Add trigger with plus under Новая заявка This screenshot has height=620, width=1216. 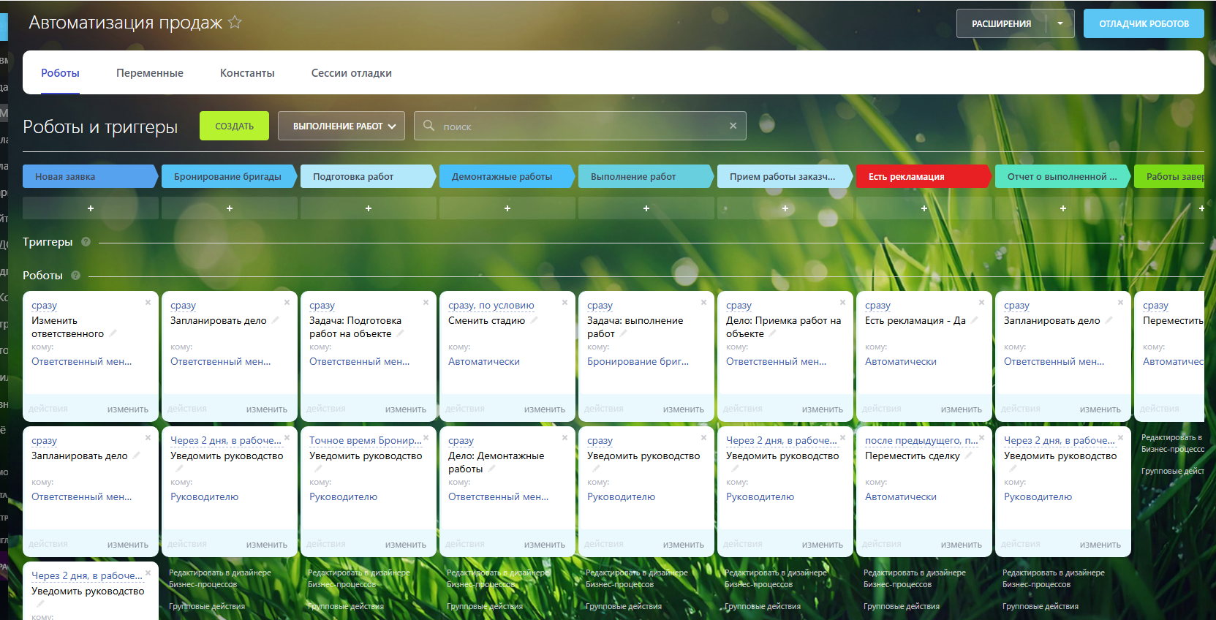pos(91,208)
